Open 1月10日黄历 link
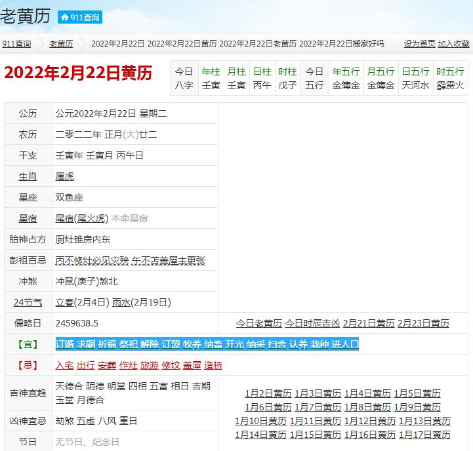The height and width of the screenshot is (451, 473). click(x=260, y=421)
